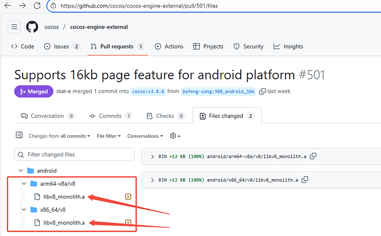Viewport: 381px width, 236px height.
Task: Go forward in browser history
Action: pyautogui.click(x=22, y=6)
